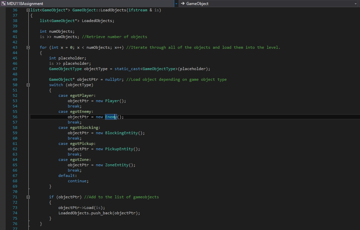Image resolution: width=360 pixels, height=230 pixels.
Task: Click the static_cast keyword on line 47
Action: [127, 69]
